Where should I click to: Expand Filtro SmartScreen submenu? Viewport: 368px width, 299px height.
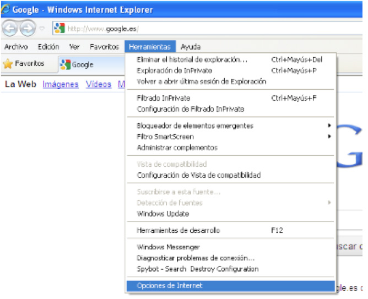(230, 137)
